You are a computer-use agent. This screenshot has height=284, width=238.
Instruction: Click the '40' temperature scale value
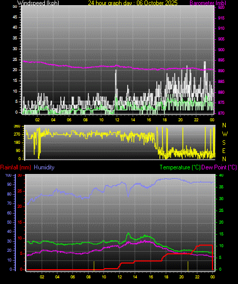tap(221, 175)
